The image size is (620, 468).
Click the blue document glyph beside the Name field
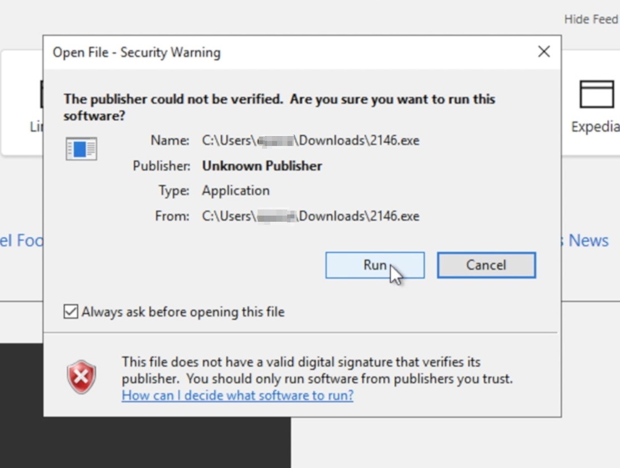(81, 148)
